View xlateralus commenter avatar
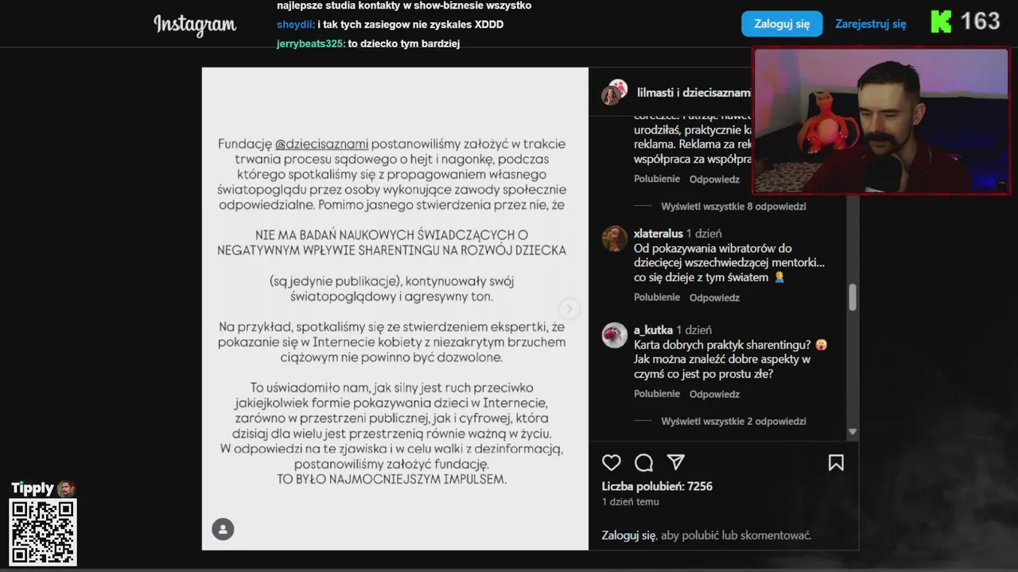The width and height of the screenshot is (1018, 572). coord(614,238)
